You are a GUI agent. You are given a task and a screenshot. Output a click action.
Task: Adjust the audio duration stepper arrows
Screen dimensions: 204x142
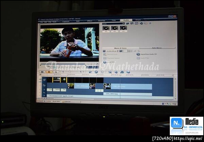point(118,51)
